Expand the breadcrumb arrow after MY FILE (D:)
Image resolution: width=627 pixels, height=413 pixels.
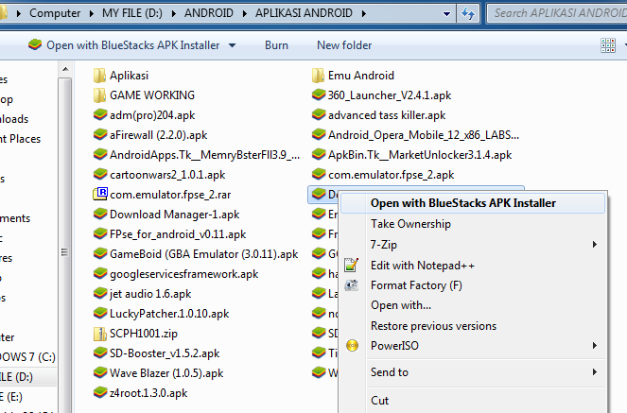coord(174,13)
